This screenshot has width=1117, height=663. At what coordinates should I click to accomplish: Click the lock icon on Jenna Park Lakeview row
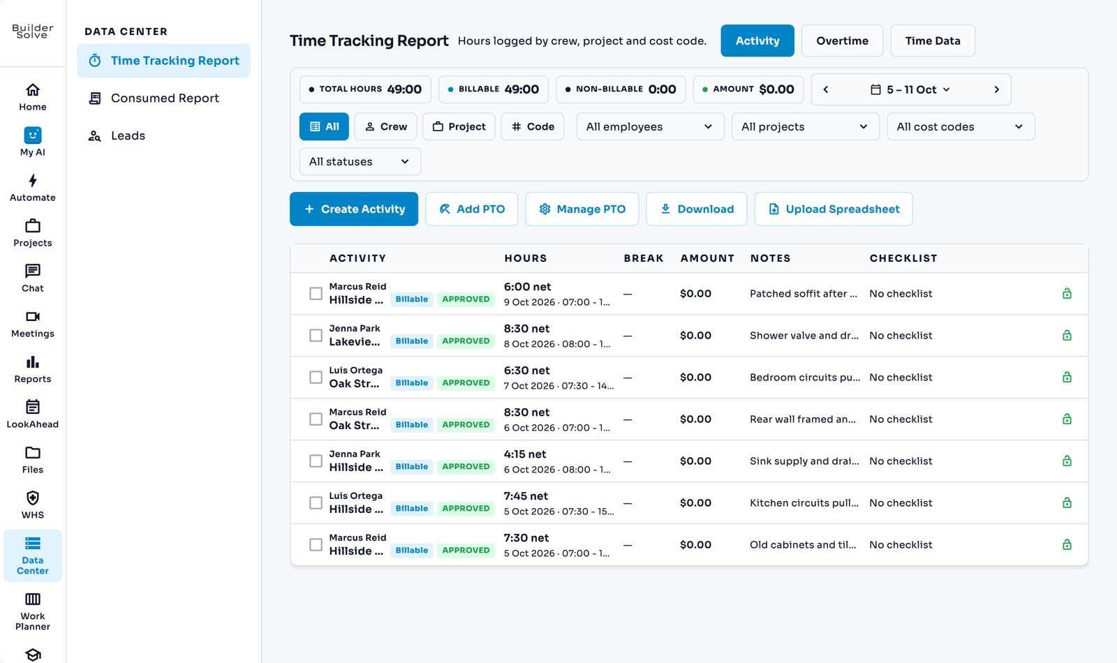[1067, 336]
